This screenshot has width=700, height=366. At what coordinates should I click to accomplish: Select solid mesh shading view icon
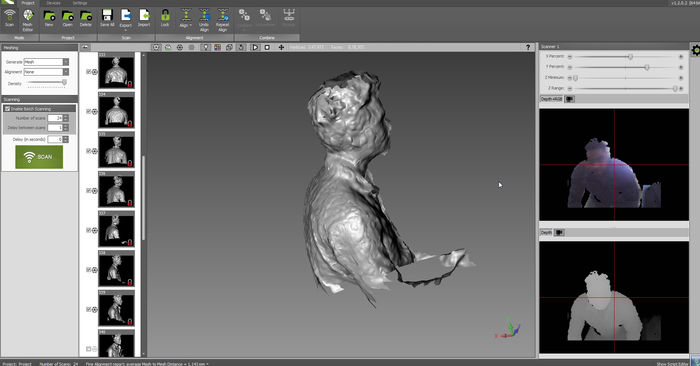pyautogui.click(x=157, y=47)
